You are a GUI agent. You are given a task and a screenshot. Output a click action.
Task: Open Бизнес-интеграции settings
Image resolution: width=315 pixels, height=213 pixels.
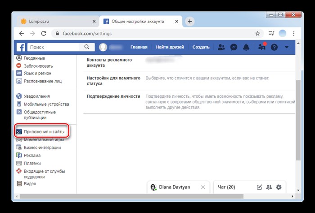[x=42, y=148]
